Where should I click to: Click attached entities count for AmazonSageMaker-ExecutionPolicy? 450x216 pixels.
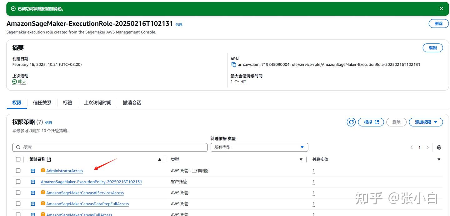[x=313, y=182]
